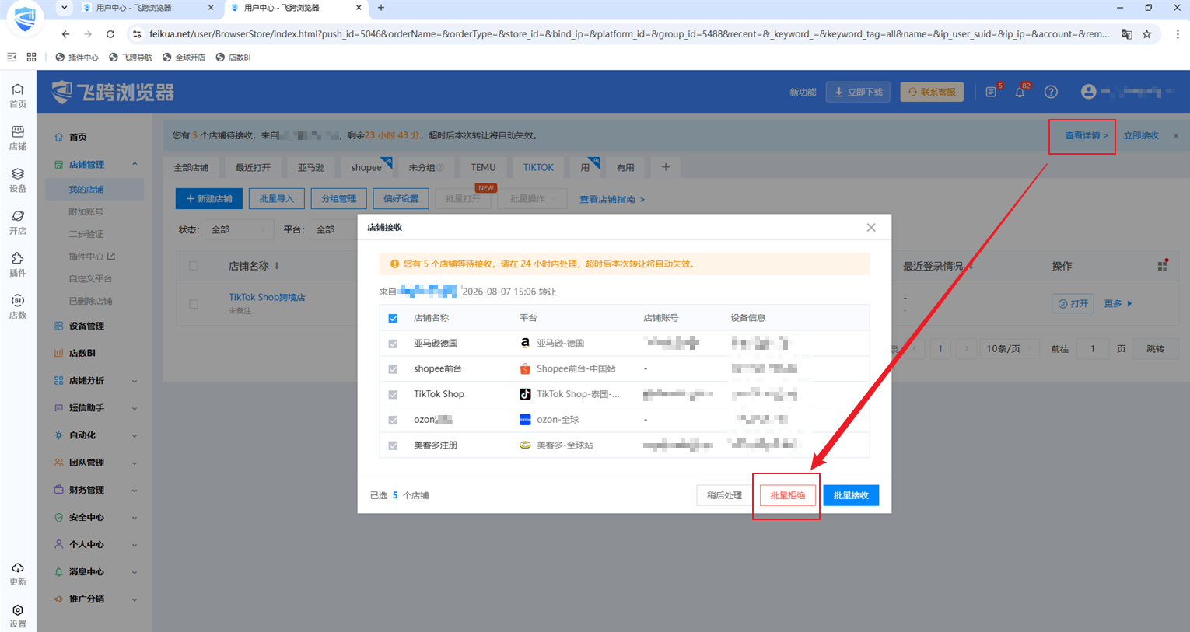Bookmark this page with the star icon

coord(1147,34)
